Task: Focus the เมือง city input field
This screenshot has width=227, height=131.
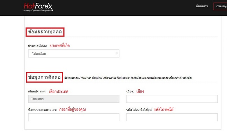Action: (172, 99)
